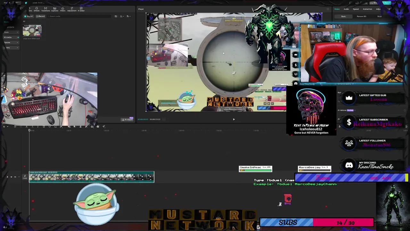Choose the timeline Select tool
410x231 pixels.
coord(4,126)
